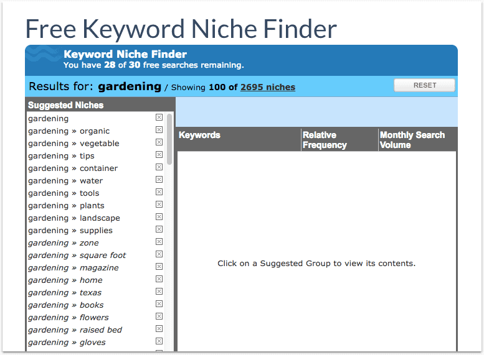Viewport: 484px width, 355px height.
Task: Open the gardening » gloves niche
Action: (67, 343)
